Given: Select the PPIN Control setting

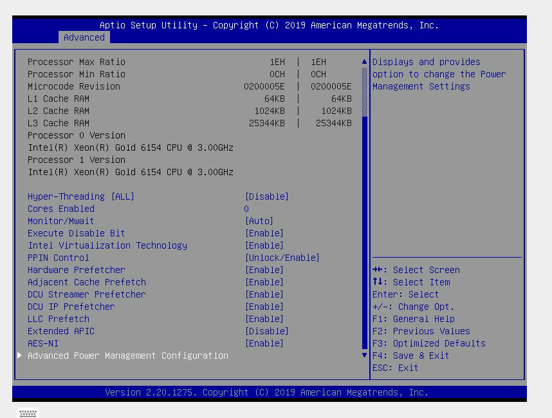Looking at the screenshot, I should coord(58,258).
